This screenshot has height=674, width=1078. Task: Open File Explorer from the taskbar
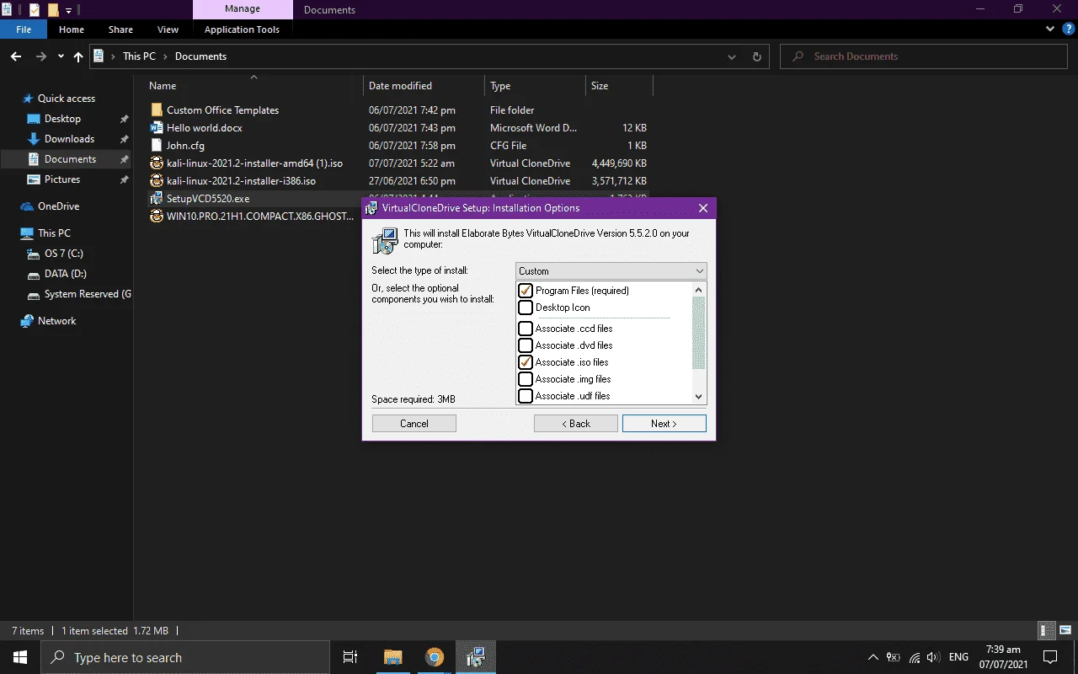393,657
